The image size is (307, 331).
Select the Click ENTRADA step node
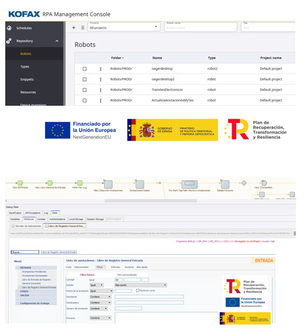point(20,183)
